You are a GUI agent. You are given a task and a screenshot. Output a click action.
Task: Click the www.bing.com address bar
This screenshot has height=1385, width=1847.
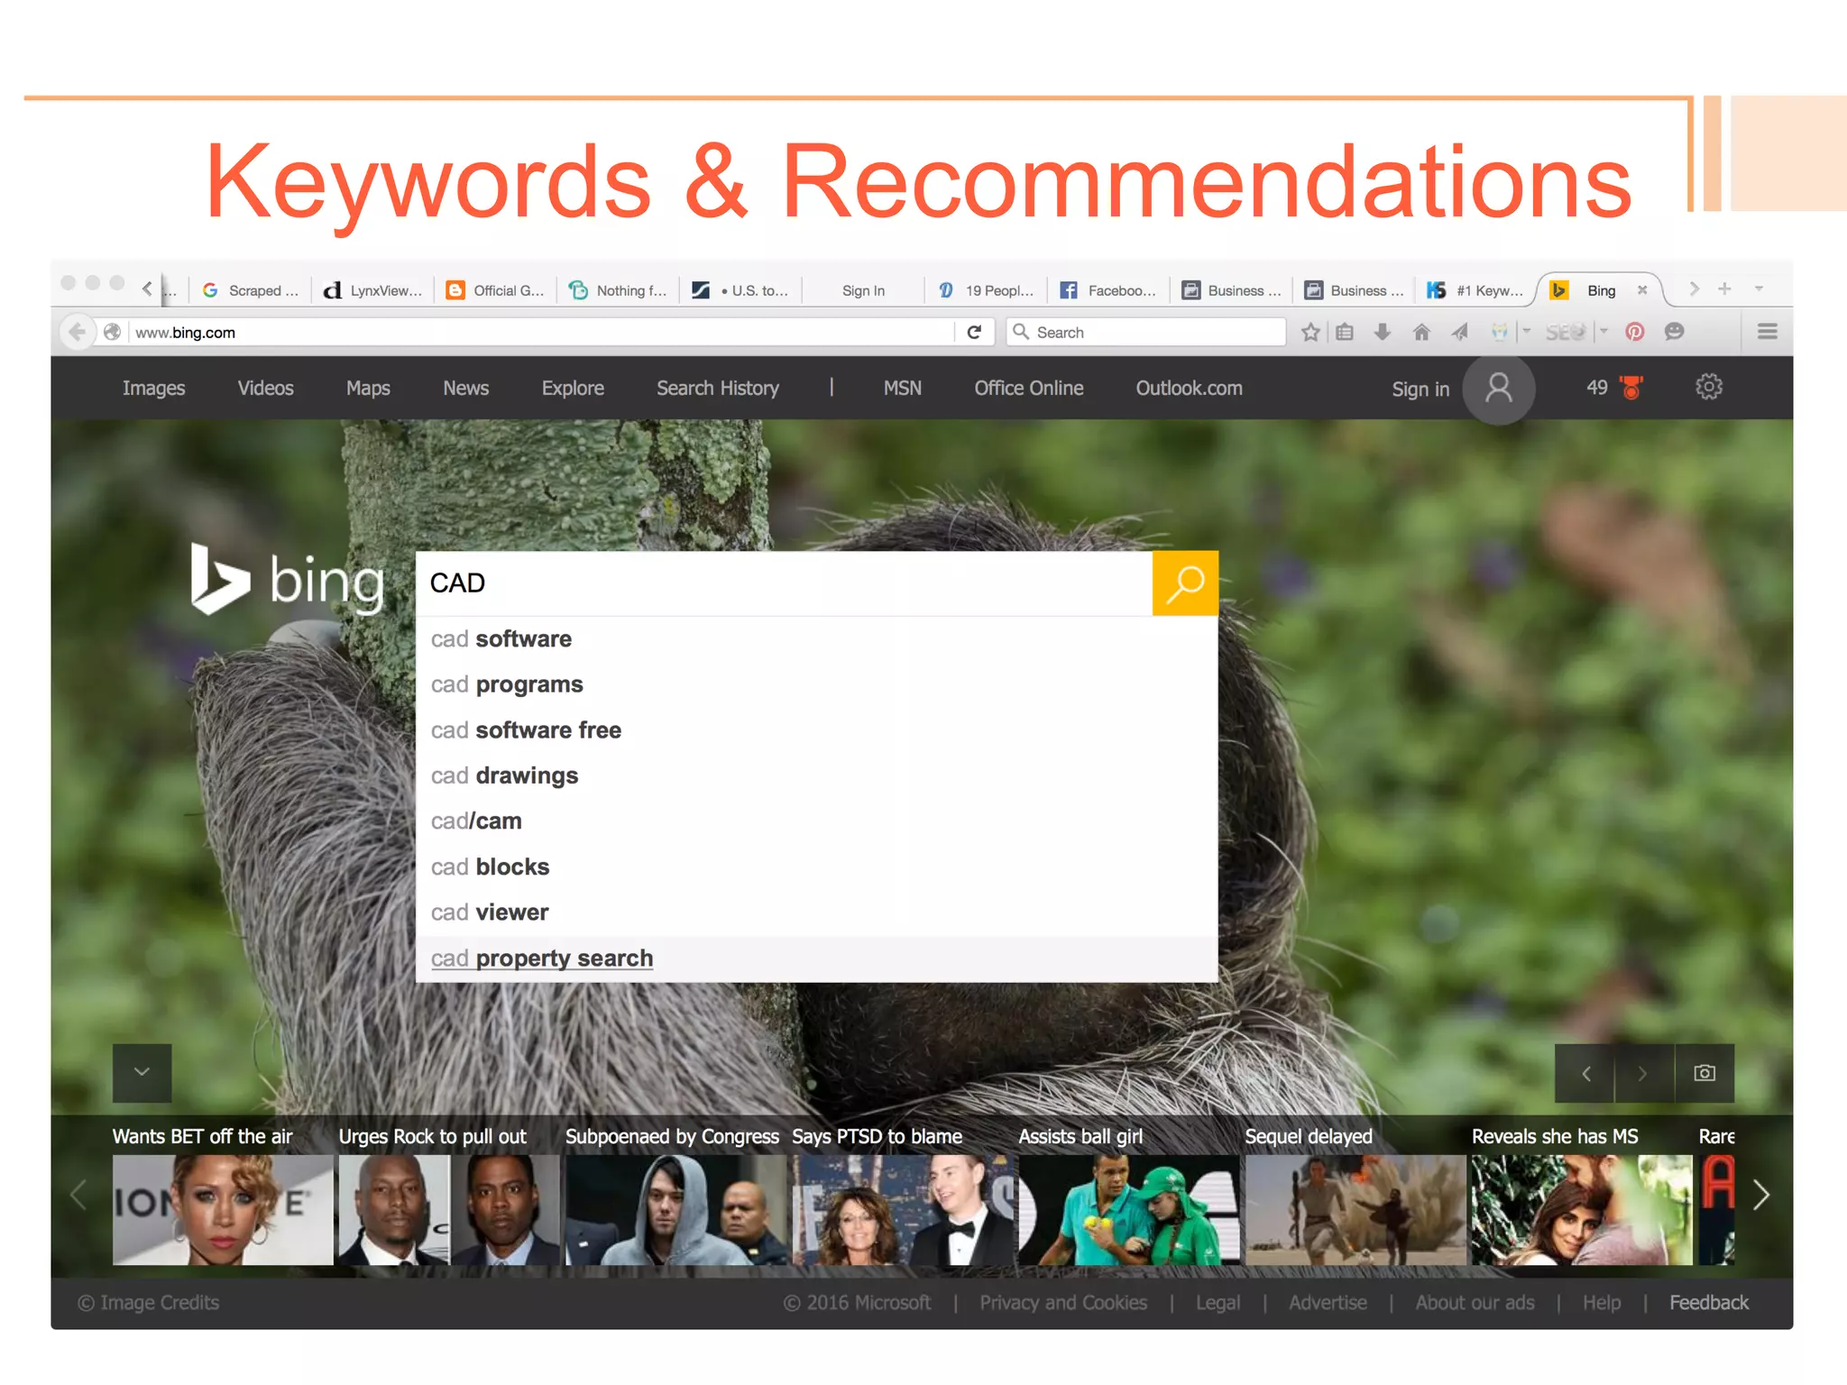(x=541, y=332)
